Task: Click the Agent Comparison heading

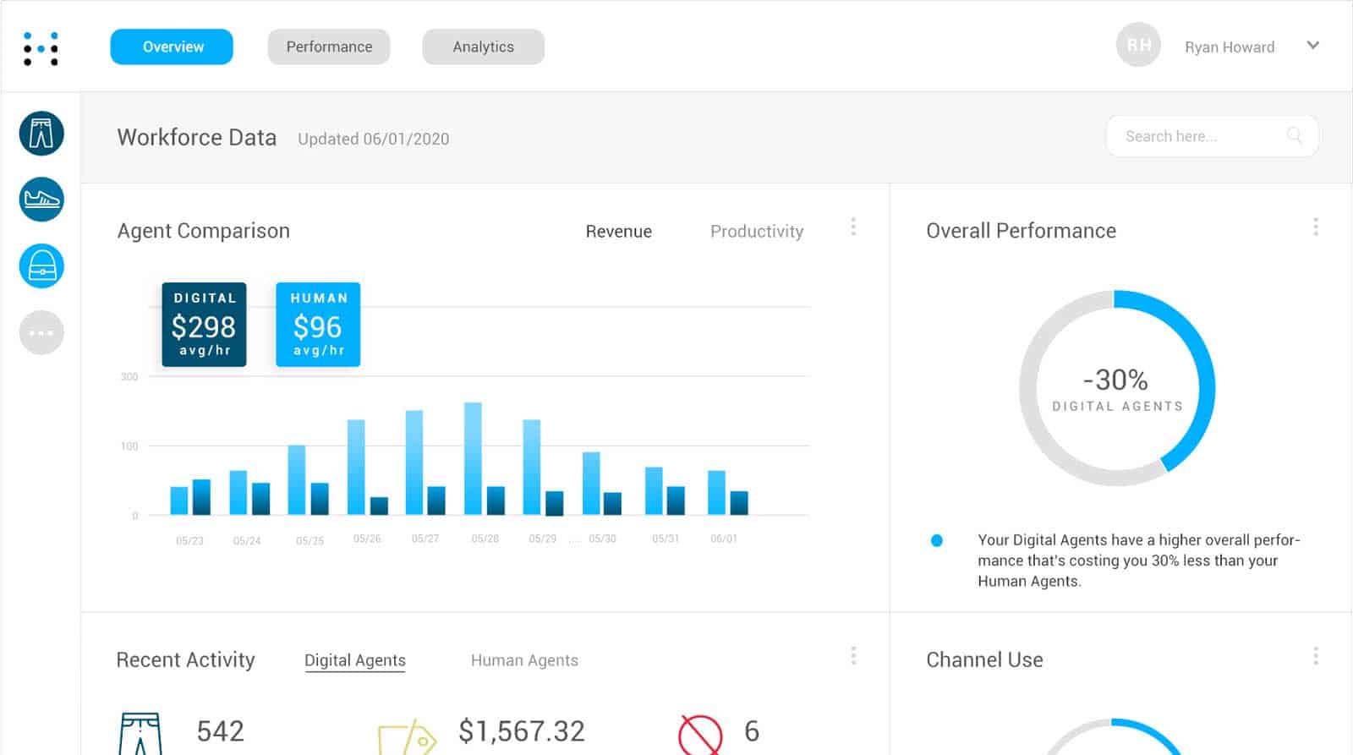Action: pos(203,231)
